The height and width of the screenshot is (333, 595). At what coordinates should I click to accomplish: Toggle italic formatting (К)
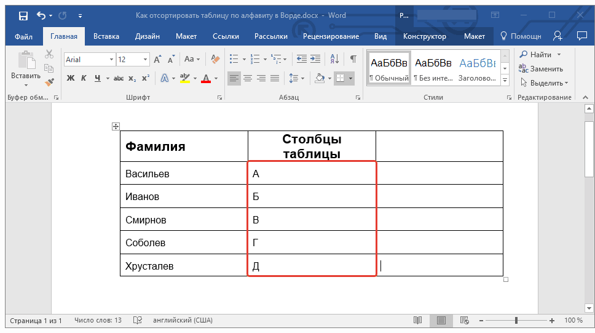click(x=84, y=78)
